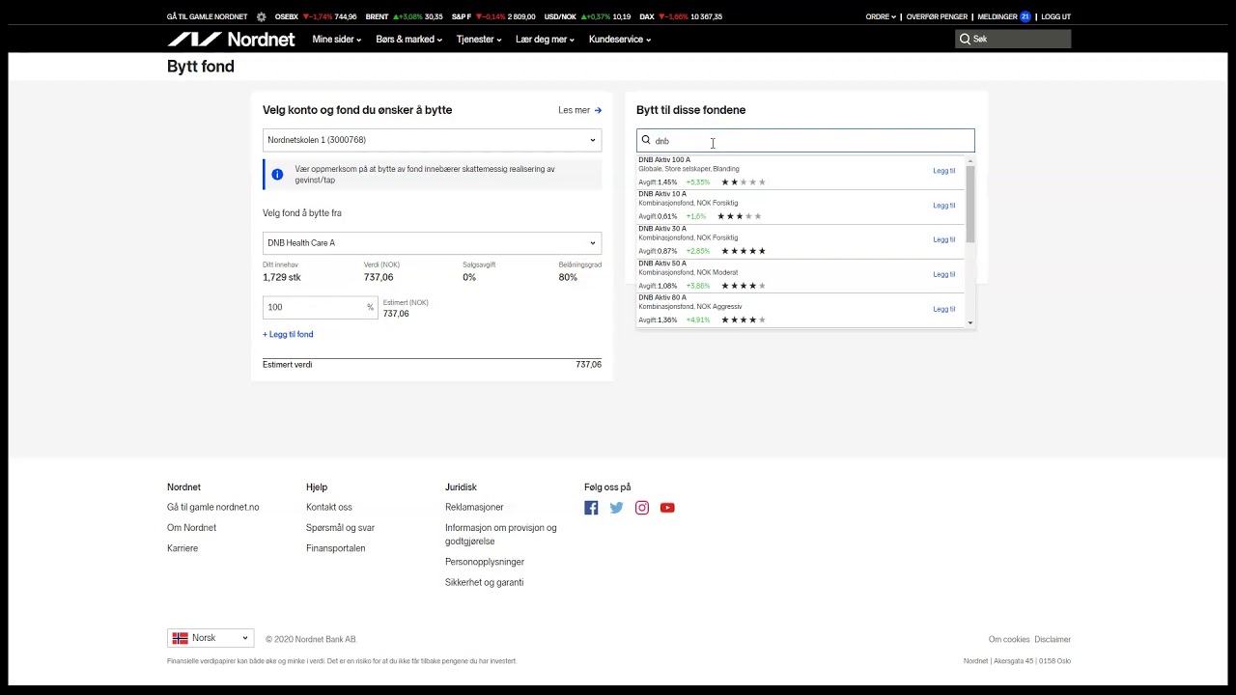This screenshot has height=695, width=1236.
Task: Click the percentage input field showing 100
Action: coord(319,307)
